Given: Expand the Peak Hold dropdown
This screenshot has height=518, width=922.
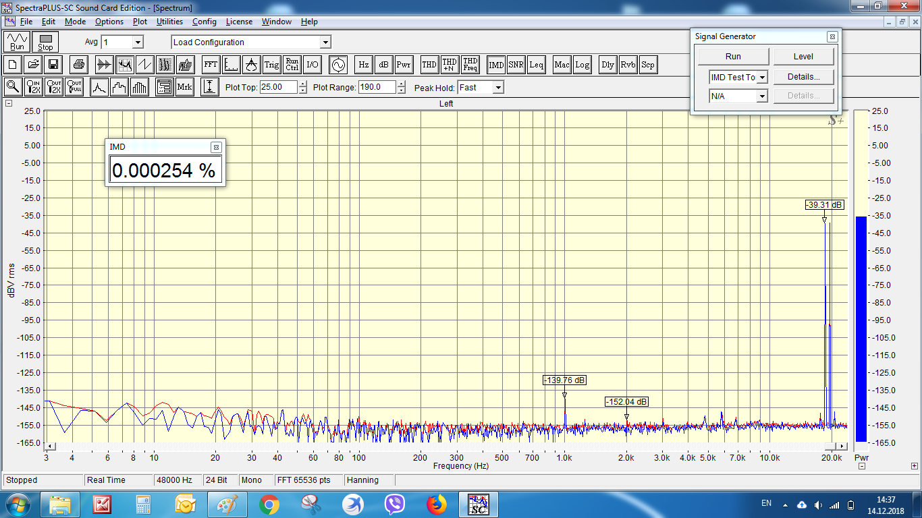Looking at the screenshot, I should (x=497, y=87).
